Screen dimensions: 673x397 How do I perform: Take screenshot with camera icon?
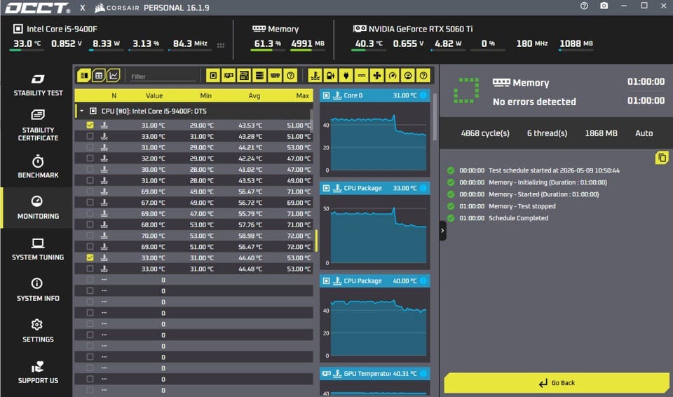[x=604, y=6]
